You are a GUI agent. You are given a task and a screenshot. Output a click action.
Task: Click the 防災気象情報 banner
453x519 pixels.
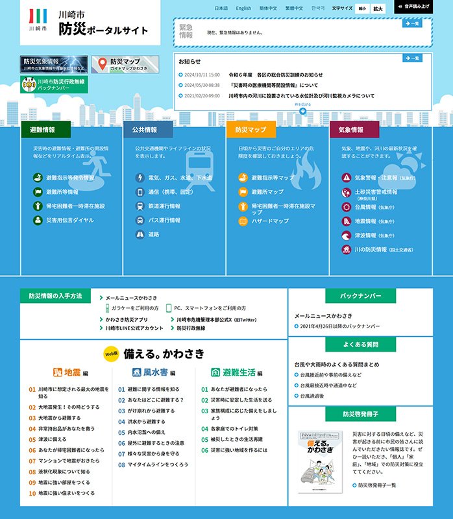(54, 64)
